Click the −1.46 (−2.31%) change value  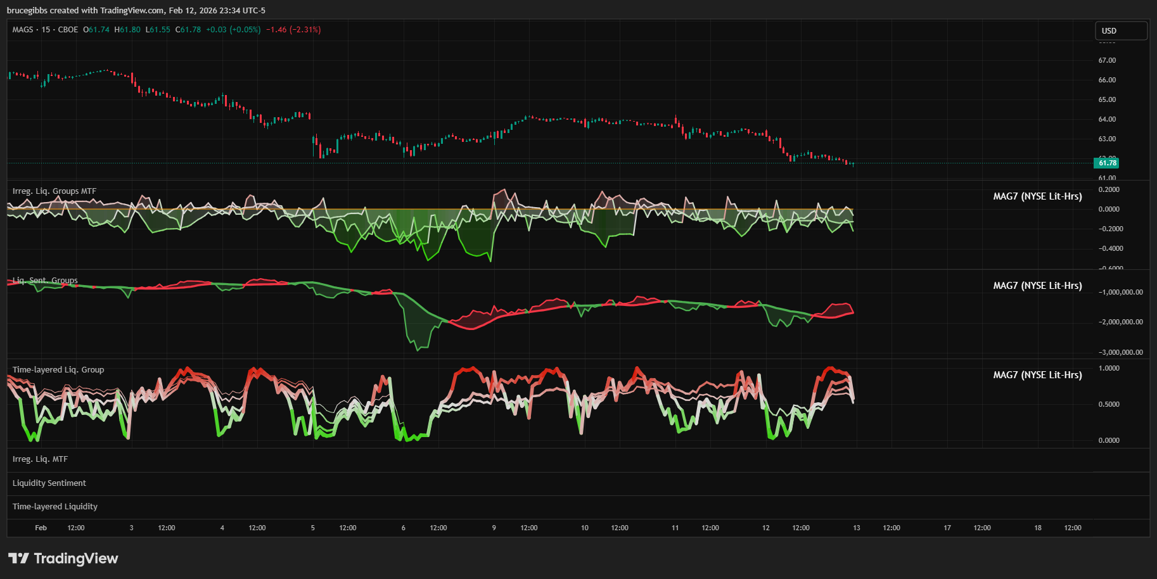pos(293,30)
